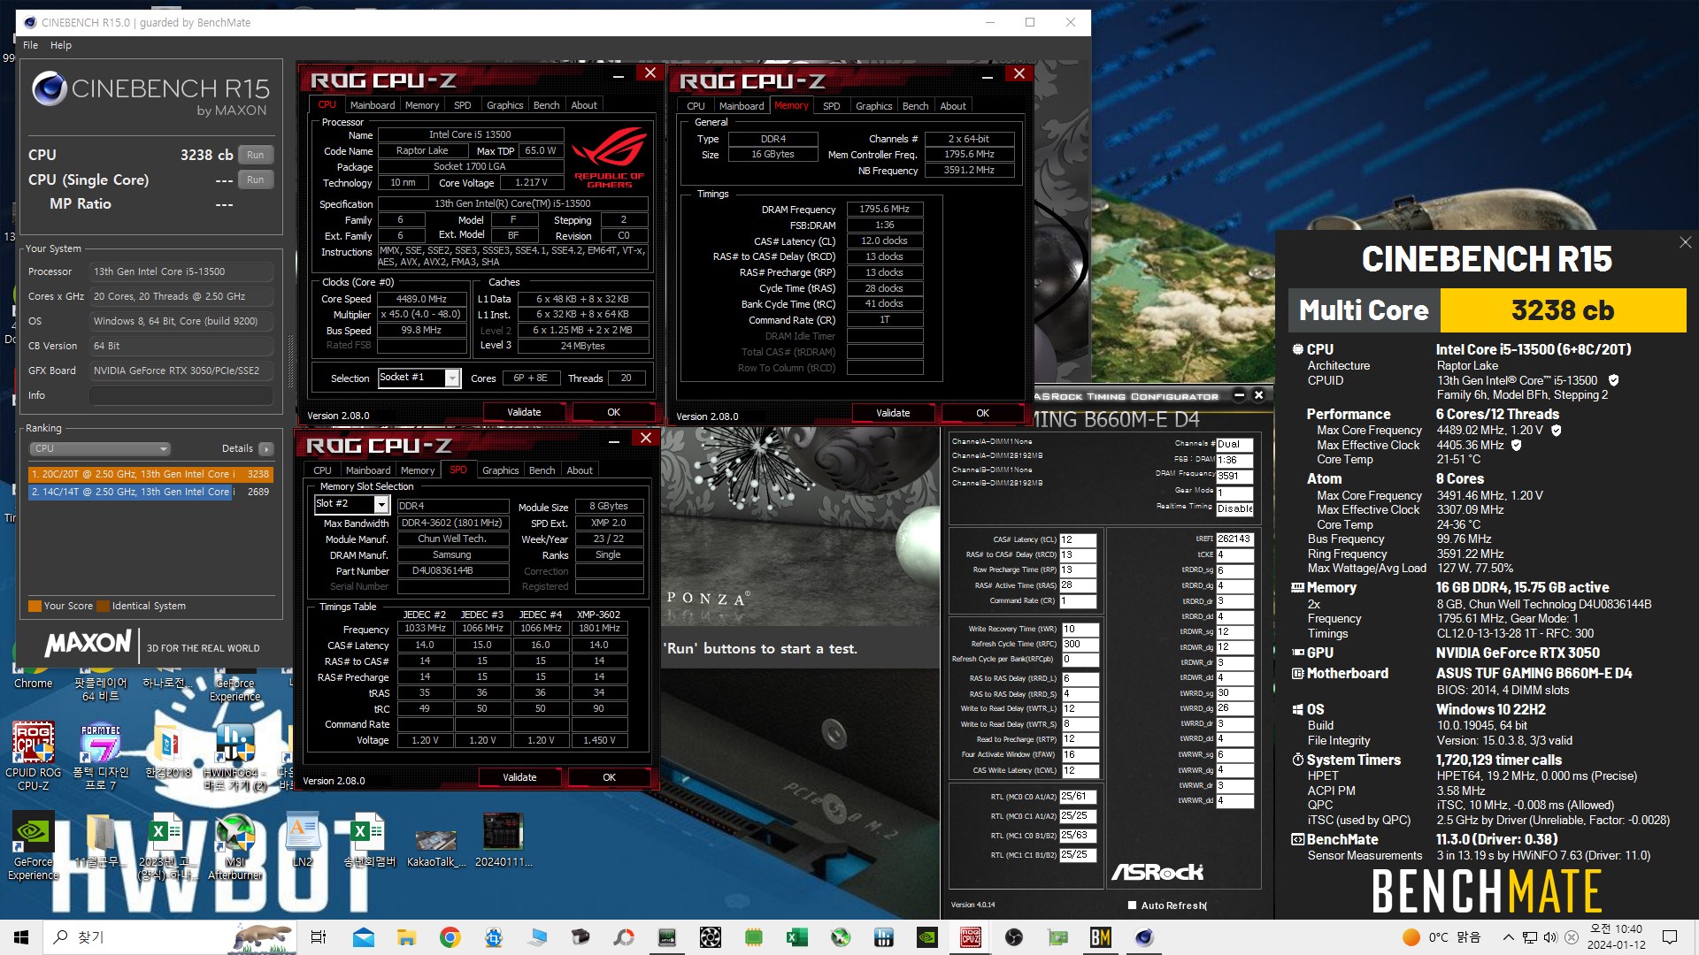Open NVIDIA icon in the taskbar

coord(926,937)
